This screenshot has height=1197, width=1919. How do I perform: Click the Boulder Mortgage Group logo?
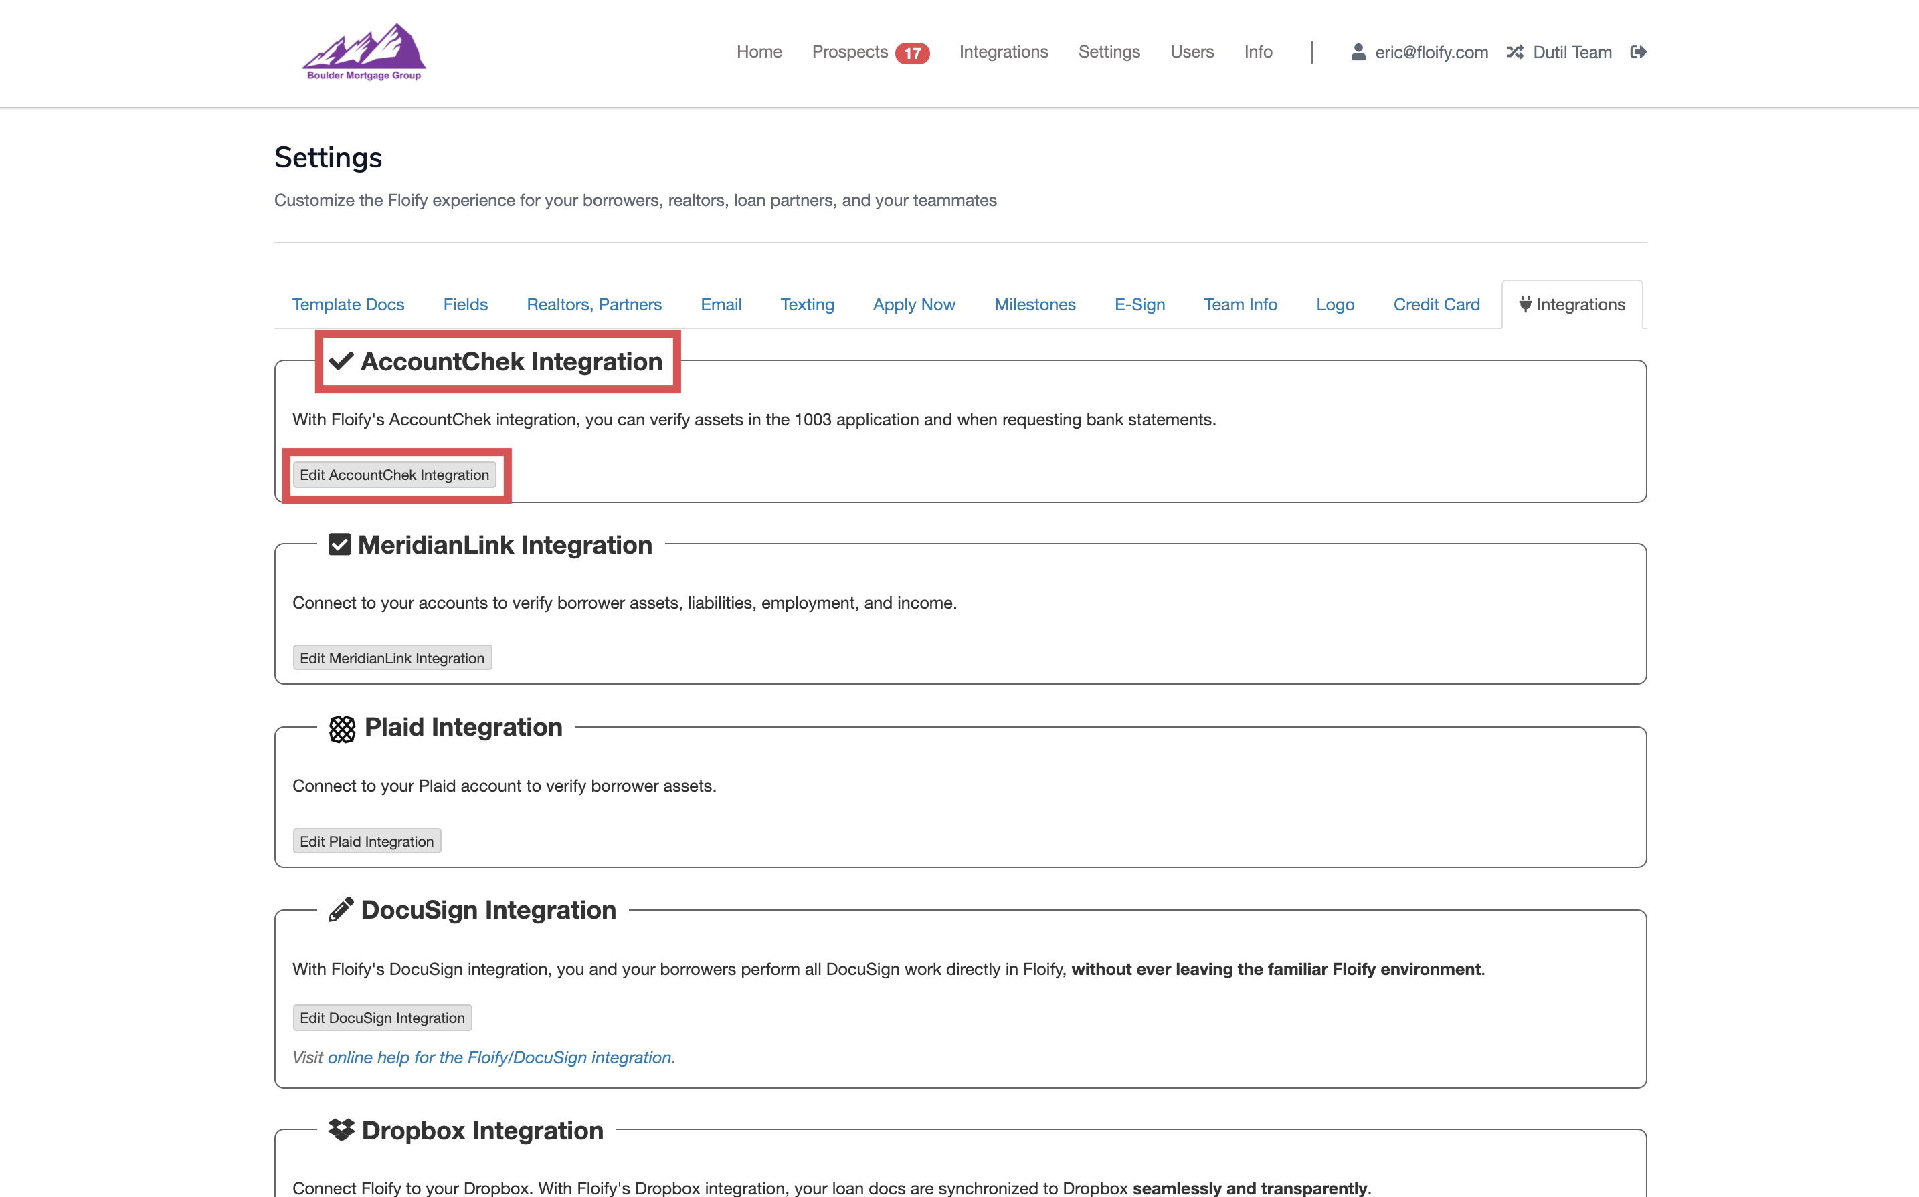click(363, 52)
